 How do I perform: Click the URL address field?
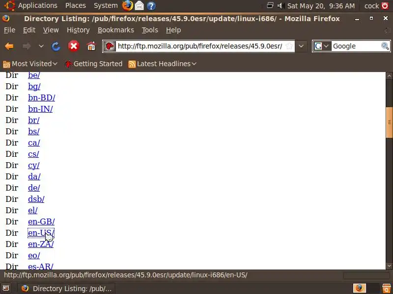click(x=200, y=46)
